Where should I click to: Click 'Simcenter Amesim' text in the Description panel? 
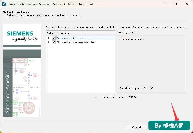[x=132, y=39]
